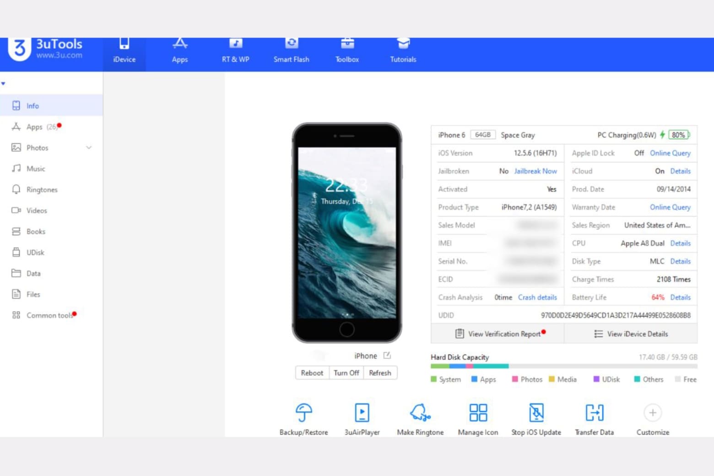Click the Turn Off button
This screenshot has height=476, width=714.
click(346, 373)
